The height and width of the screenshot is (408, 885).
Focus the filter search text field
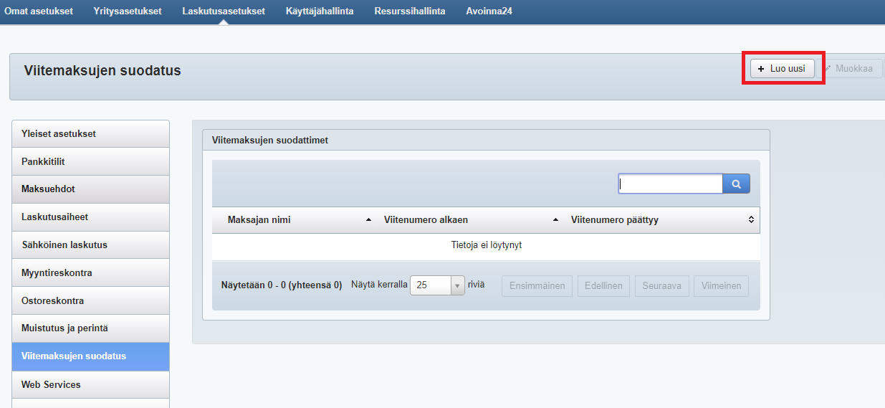tap(670, 184)
